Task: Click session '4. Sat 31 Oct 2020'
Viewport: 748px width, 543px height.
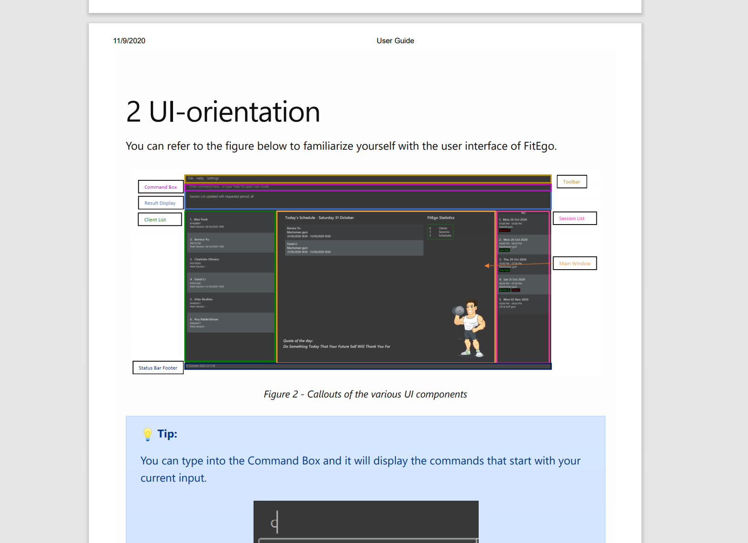Action: [x=523, y=285]
